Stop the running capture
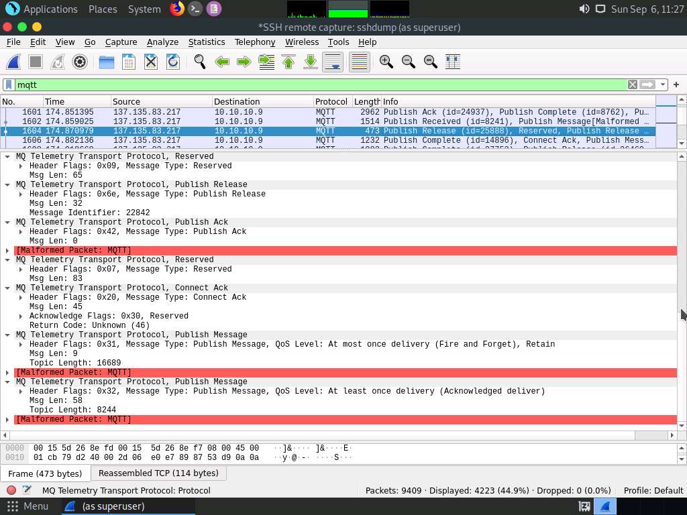Screen dimensions: 687x515 pos(35,62)
